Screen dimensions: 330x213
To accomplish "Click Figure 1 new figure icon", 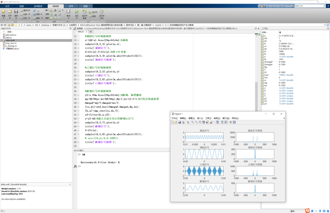I will pyautogui.click(x=172, y=122).
